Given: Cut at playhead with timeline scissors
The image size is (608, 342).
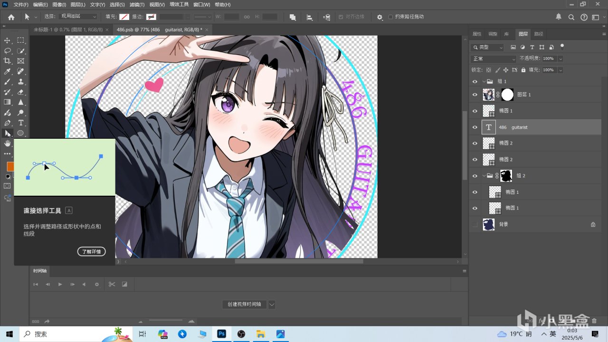Looking at the screenshot, I should tap(112, 284).
